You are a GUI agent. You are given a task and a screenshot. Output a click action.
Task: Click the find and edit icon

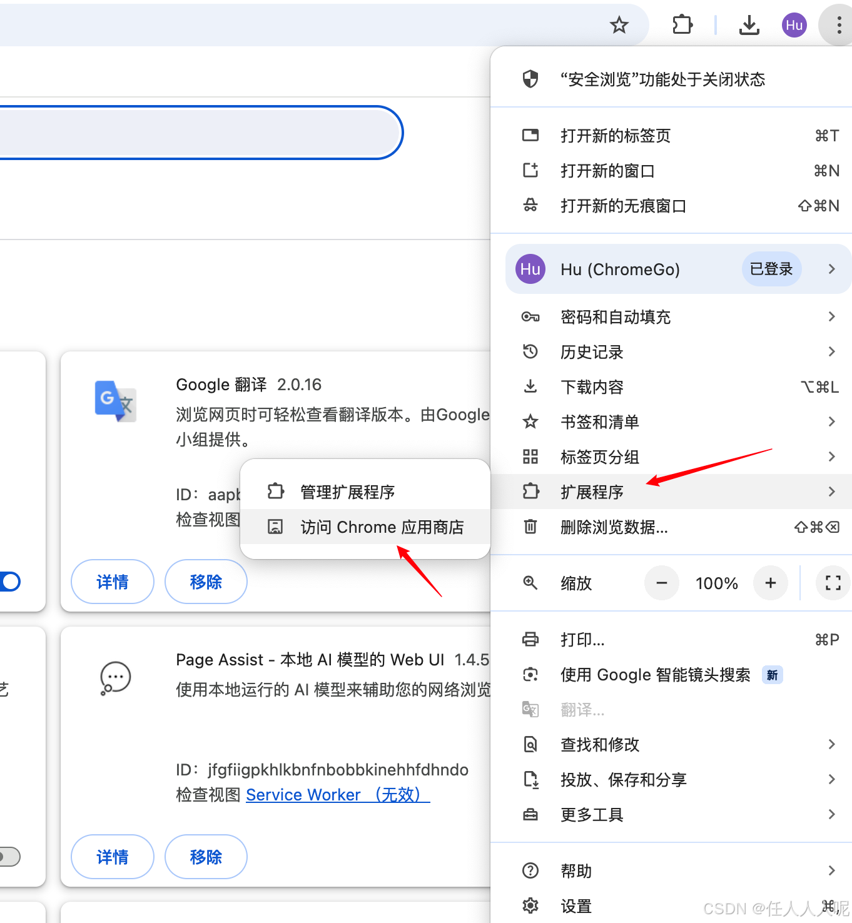pyautogui.click(x=530, y=744)
